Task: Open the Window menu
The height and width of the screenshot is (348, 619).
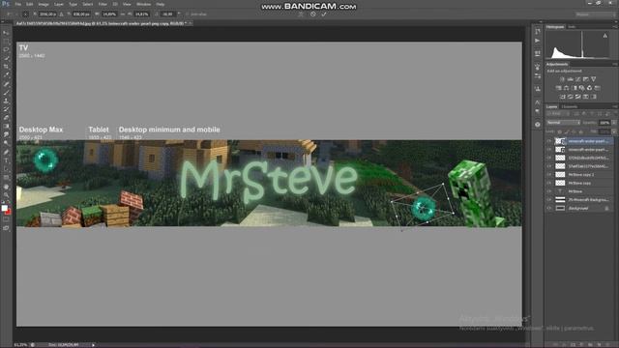Action: click(x=143, y=4)
